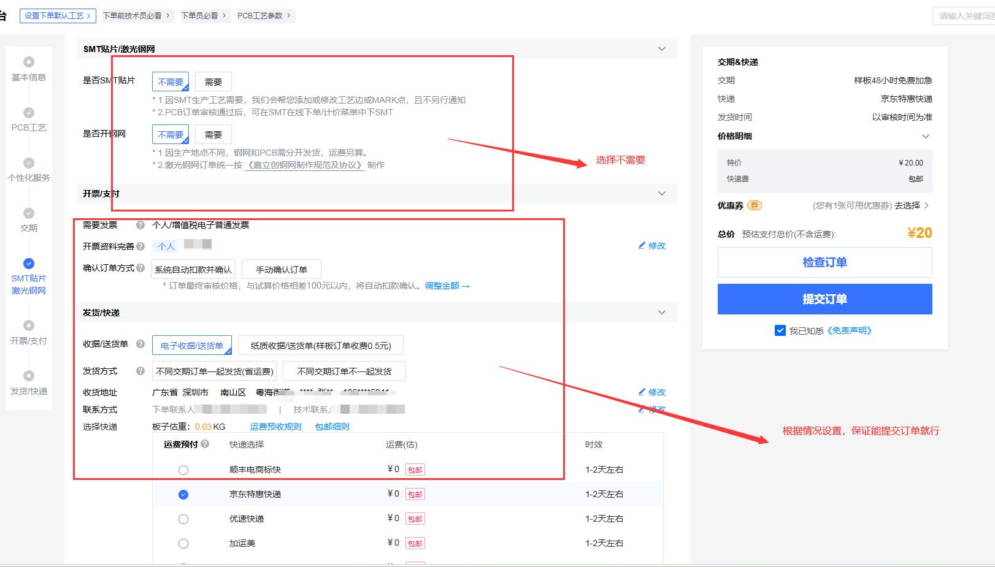Click 调整金额 link
The width and height of the screenshot is (995, 567).
[x=447, y=286]
